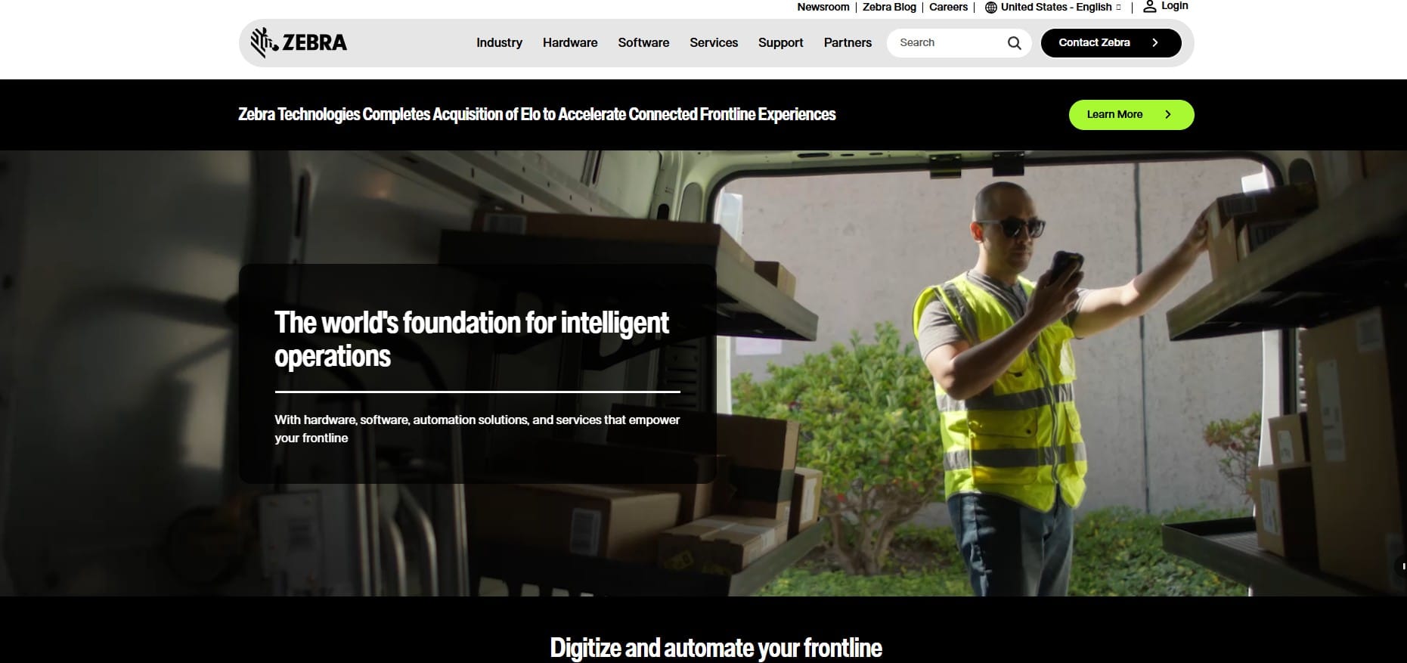The width and height of the screenshot is (1407, 663).
Task: Click the Login link
Action: pos(1174,6)
